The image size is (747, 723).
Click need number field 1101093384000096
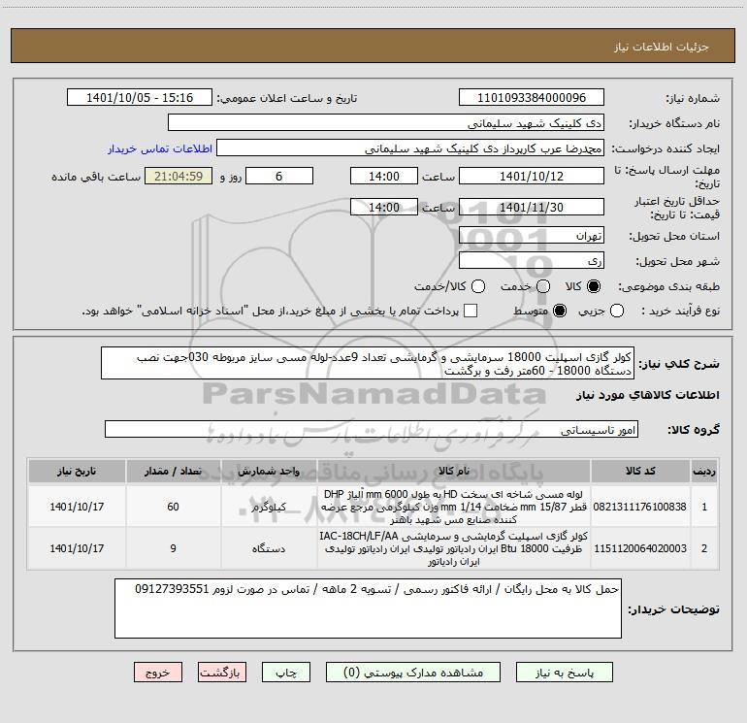tap(532, 97)
